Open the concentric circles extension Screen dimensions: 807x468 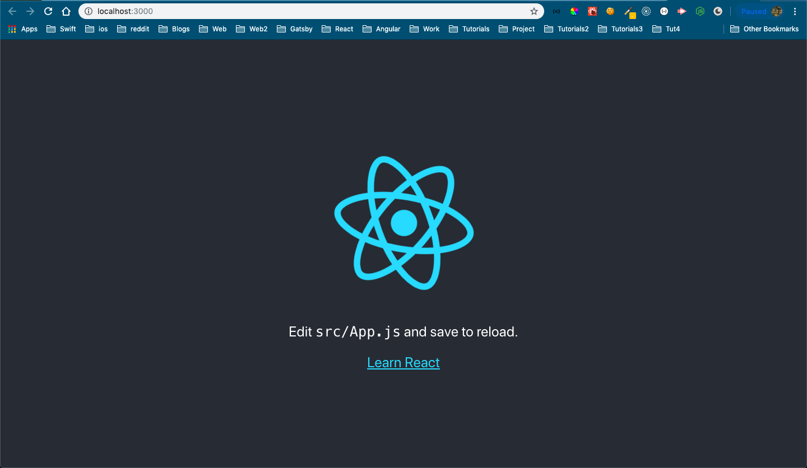coord(646,11)
